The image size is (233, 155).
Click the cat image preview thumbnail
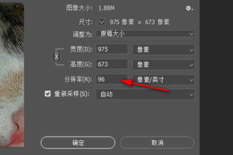click(x=12, y=75)
